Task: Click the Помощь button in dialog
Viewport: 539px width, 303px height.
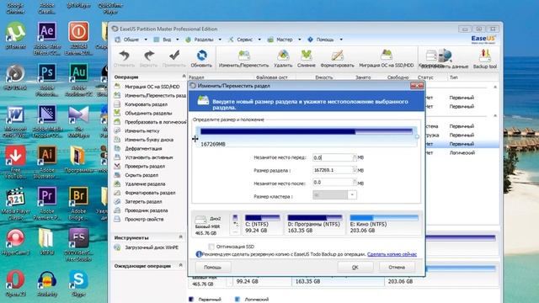Action: (213, 267)
